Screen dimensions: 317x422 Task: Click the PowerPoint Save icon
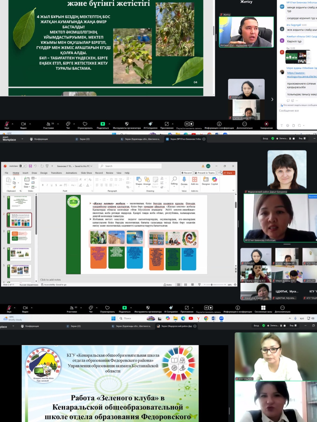[30, 166]
